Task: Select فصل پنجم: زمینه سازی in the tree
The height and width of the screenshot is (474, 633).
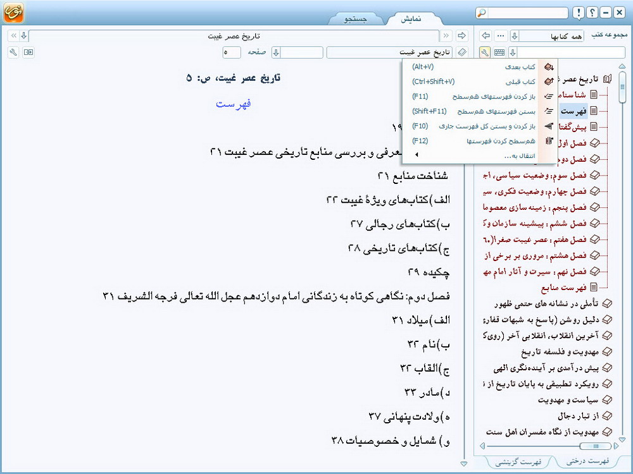Action: 534,207
